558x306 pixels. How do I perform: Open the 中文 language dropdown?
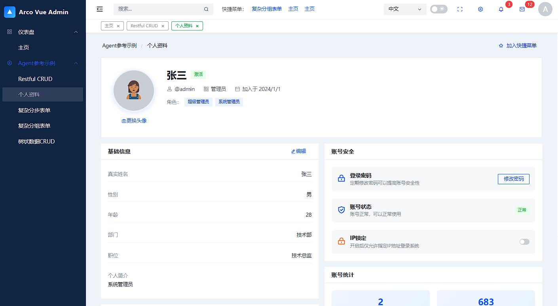[x=404, y=9]
